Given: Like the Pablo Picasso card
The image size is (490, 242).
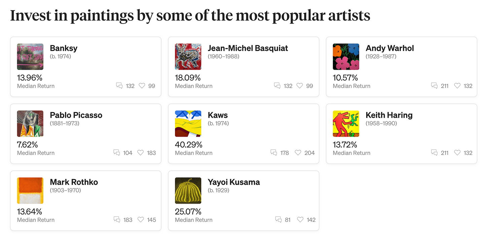Looking at the screenshot, I should coord(140,153).
